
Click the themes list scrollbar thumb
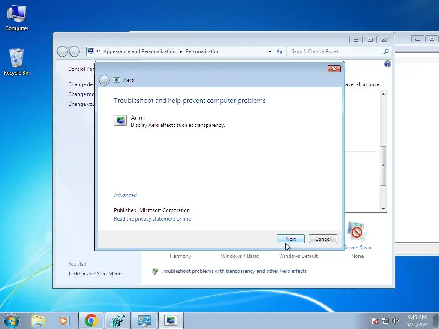(x=383, y=166)
